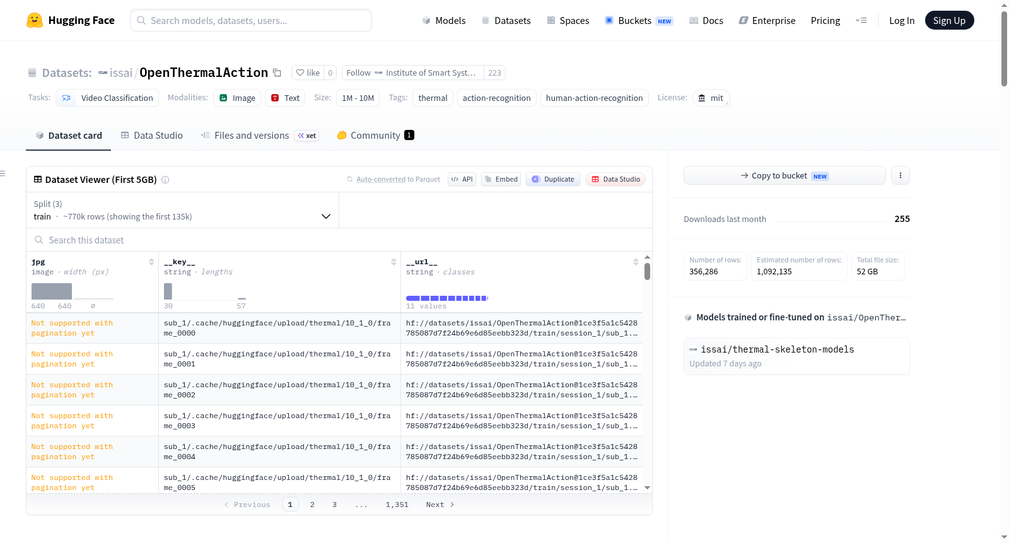Jump to last page 1,351
The height and width of the screenshot is (543, 1009).
[x=397, y=505]
